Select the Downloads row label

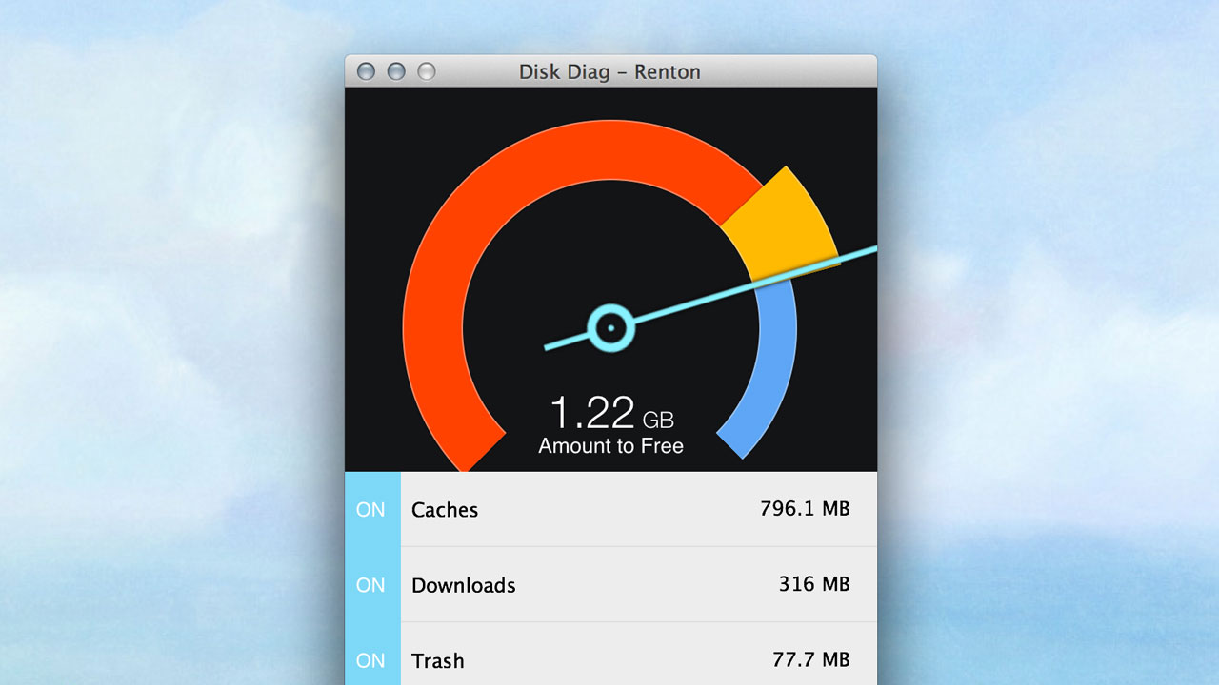point(464,585)
